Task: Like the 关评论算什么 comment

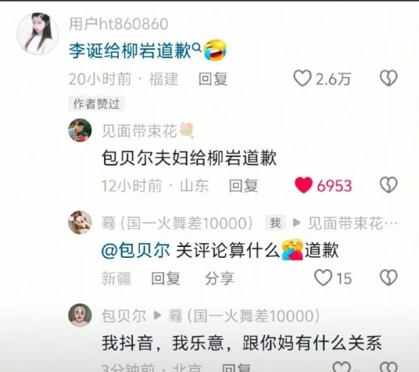Action: pyautogui.click(x=323, y=277)
